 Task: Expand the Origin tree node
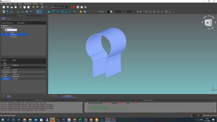(x=6, y=32)
